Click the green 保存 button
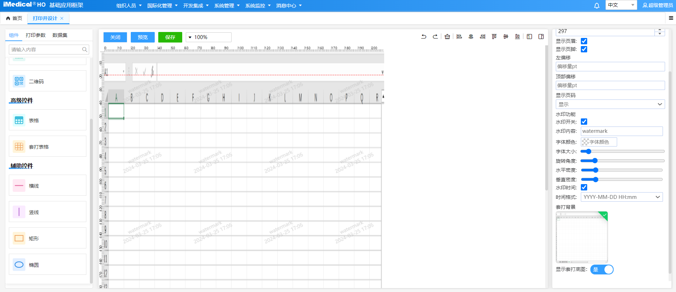This screenshot has height=292, width=676. (x=170, y=37)
